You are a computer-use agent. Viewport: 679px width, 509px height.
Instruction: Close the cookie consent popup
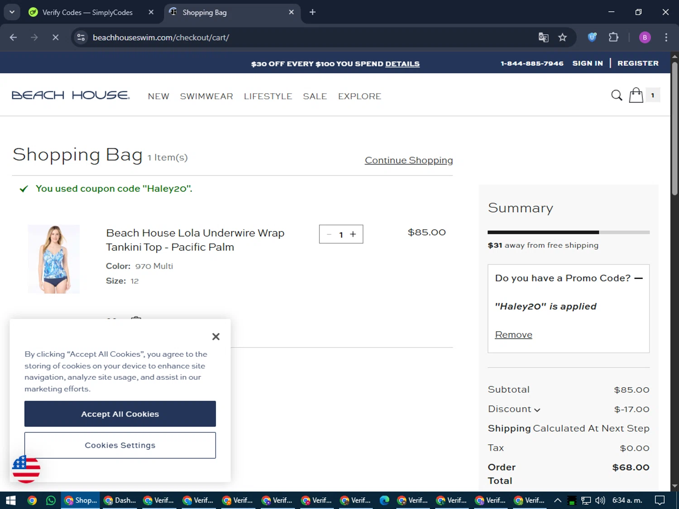216,337
